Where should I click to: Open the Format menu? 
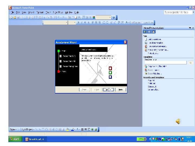40,12
